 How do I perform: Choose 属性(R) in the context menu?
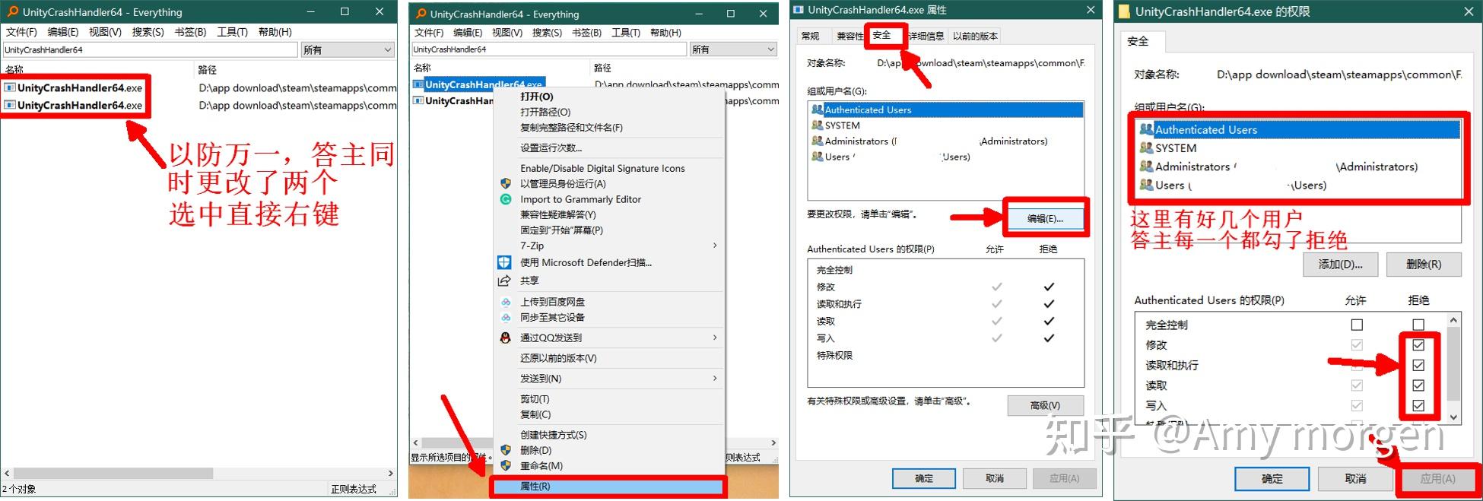[x=608, y=486]
